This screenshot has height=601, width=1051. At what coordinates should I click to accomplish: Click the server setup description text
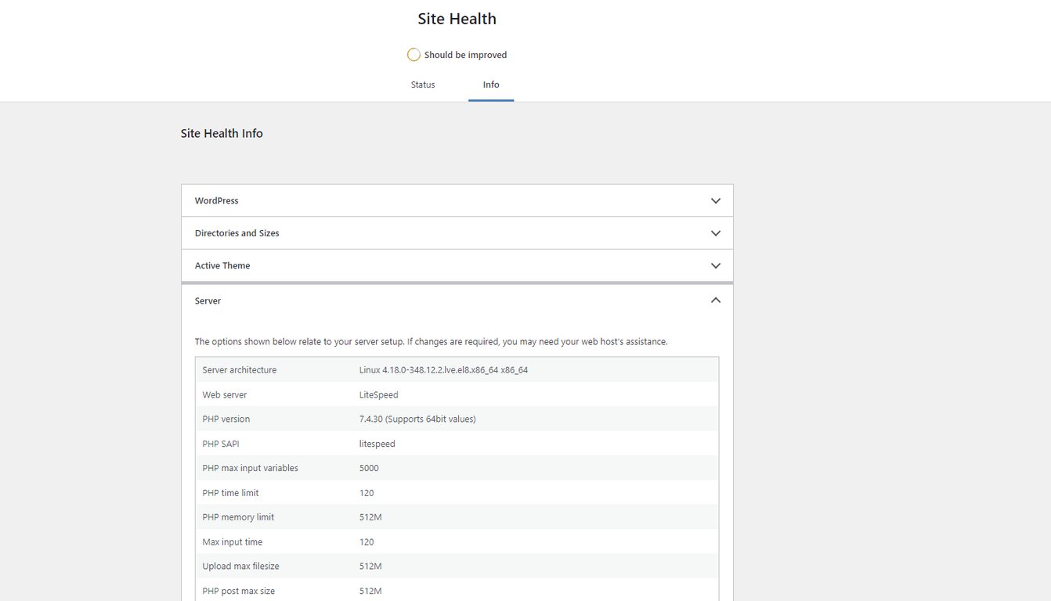coord(432,341)
